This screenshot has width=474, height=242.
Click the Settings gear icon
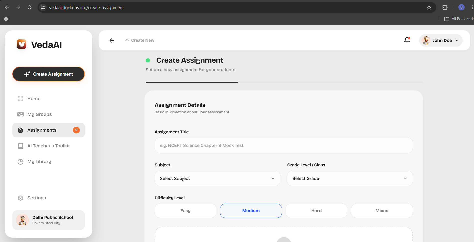pos(20,198)
